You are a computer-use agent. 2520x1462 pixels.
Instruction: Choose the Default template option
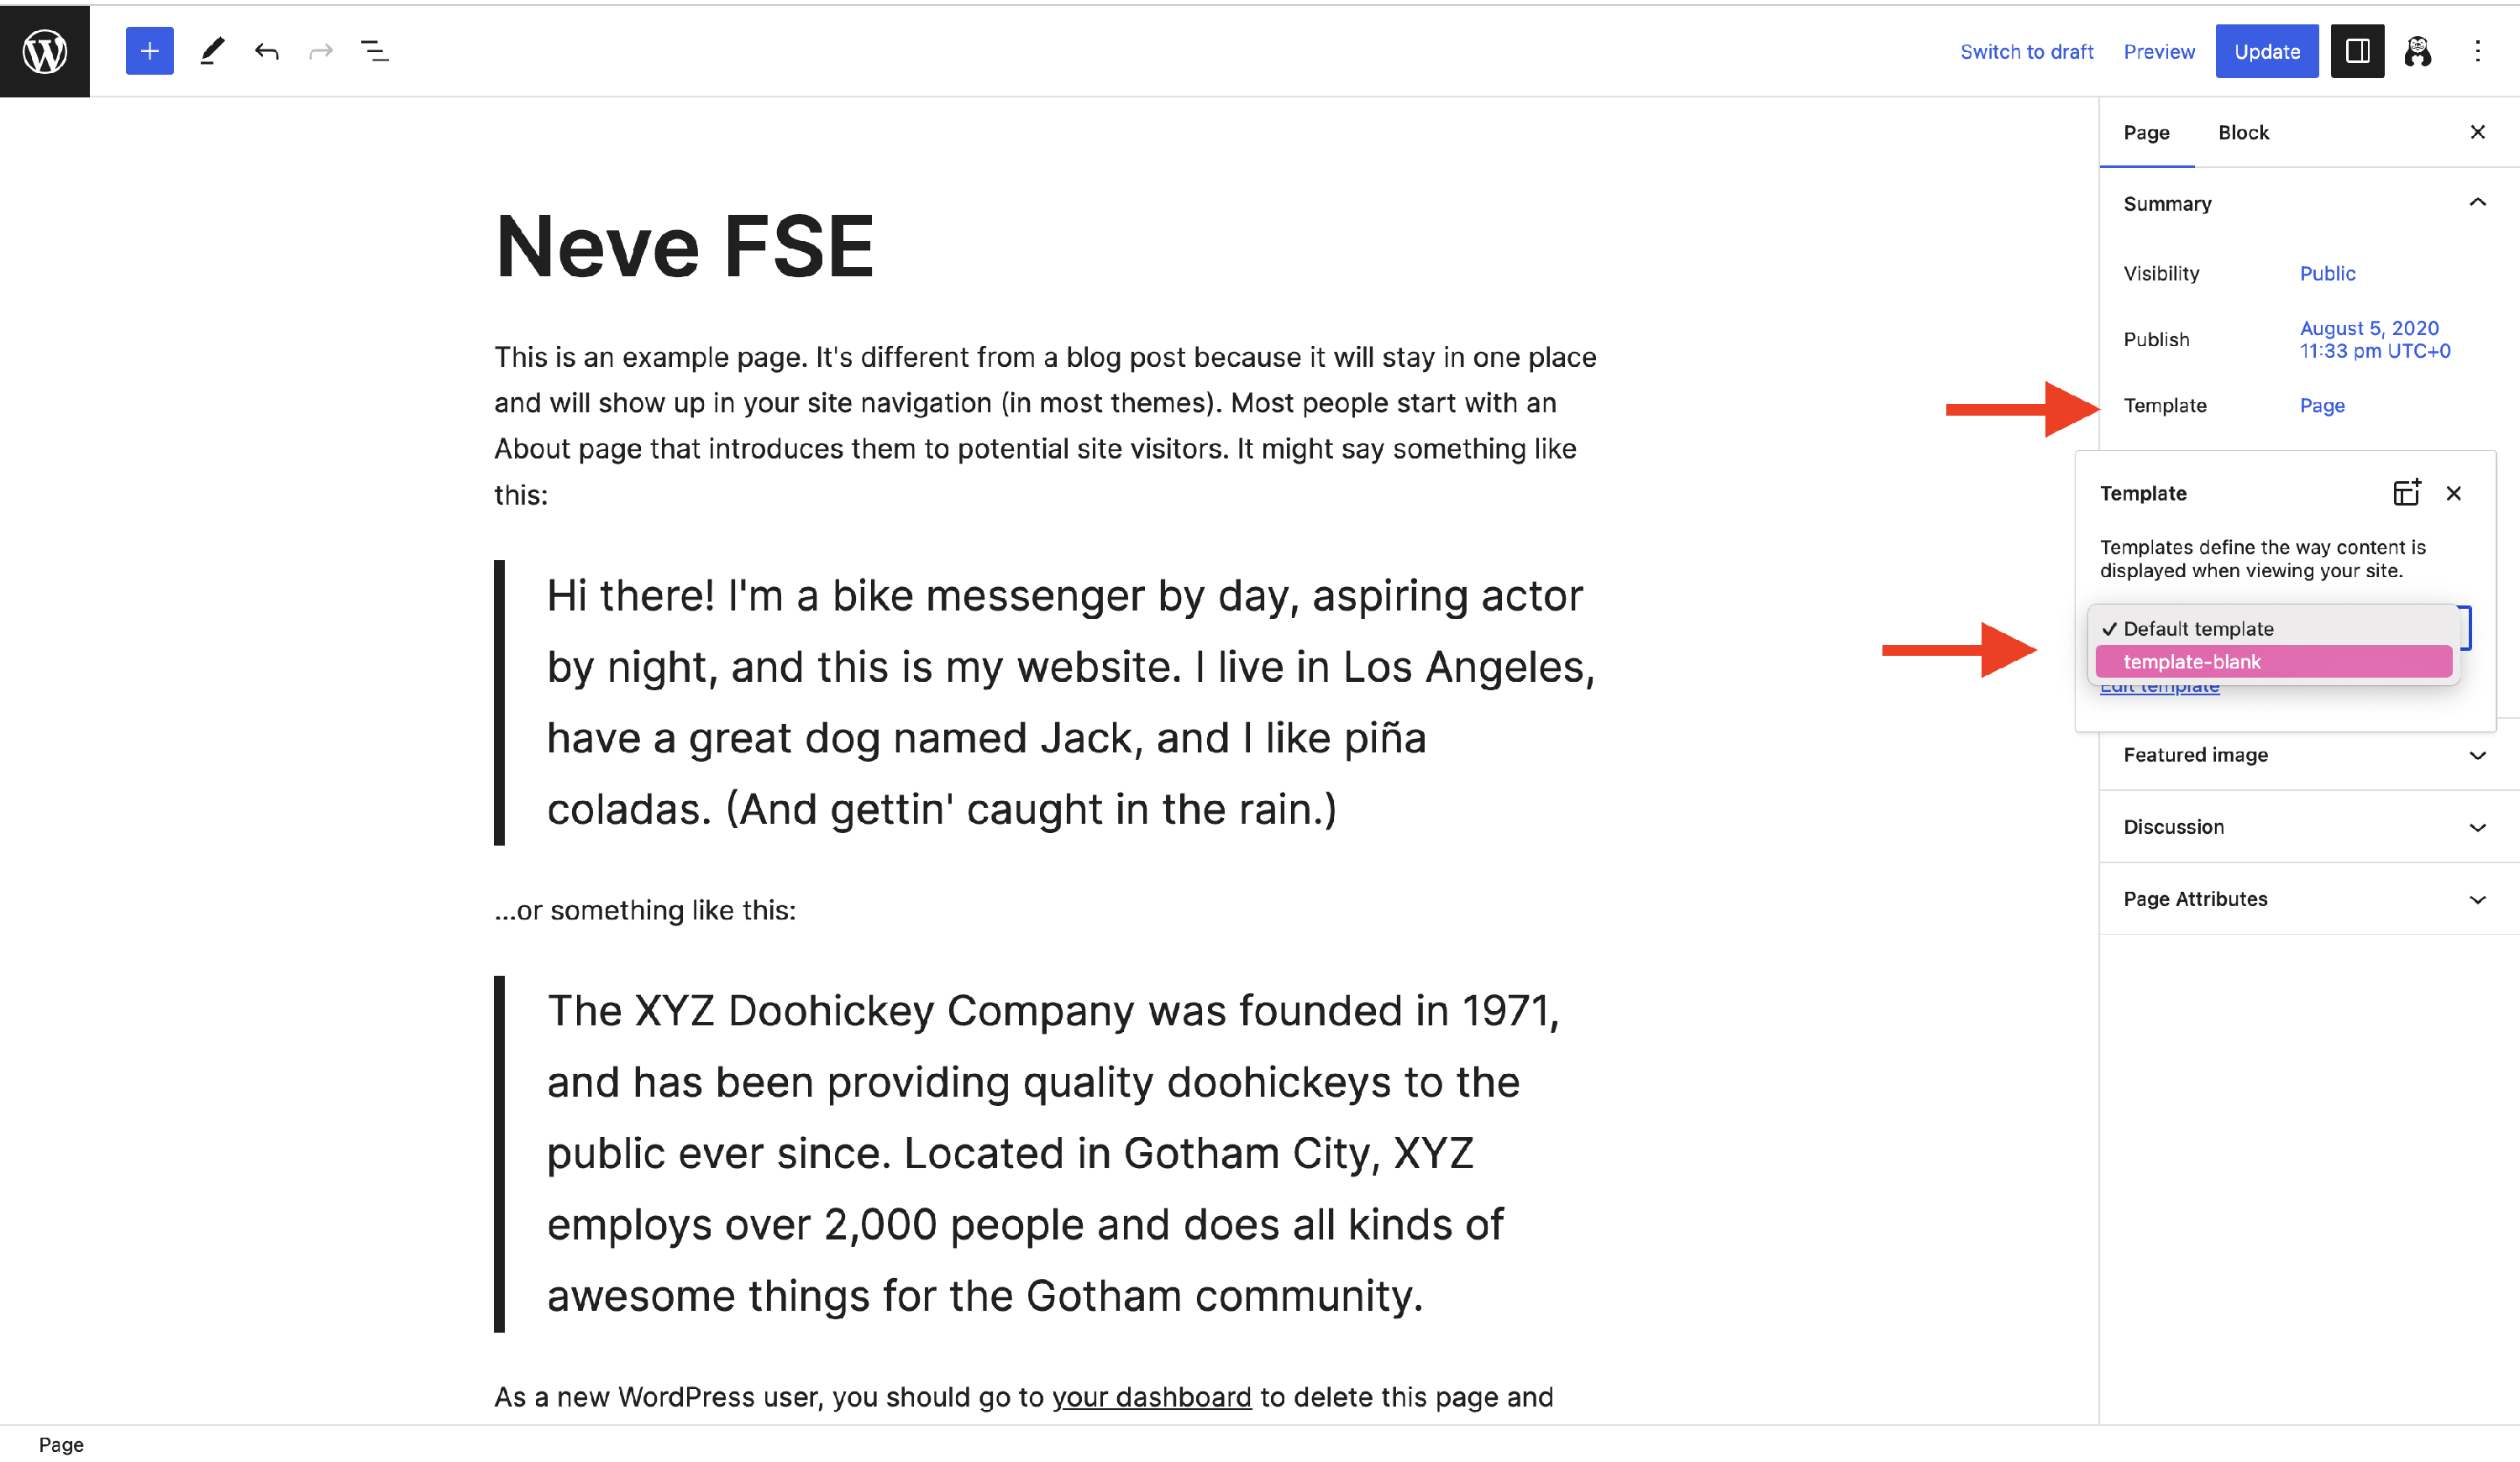(2198, 628)
